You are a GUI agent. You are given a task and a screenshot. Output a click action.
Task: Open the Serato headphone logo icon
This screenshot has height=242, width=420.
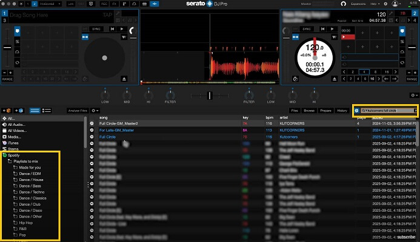pyautogui.click(x=343, y=4)
